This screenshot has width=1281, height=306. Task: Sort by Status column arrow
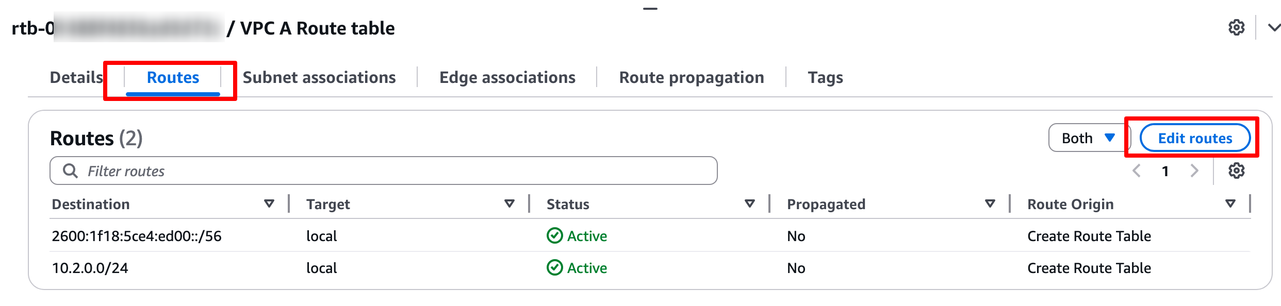[x=750, y=204]
